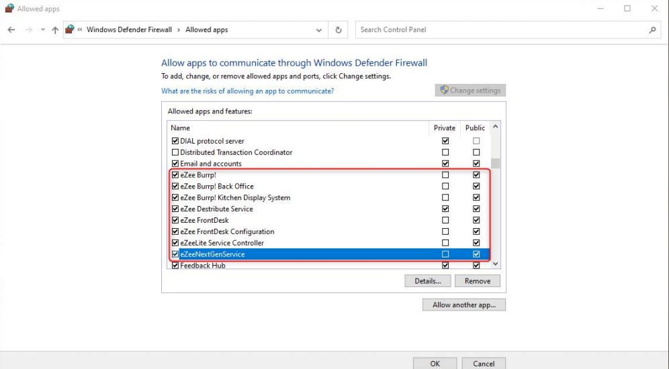Uncheck Public for eZee FrontDesk Configuration
The height and width of the screenshot is (369, 669).
pos(476,231)
